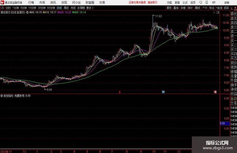Toggle the left sidebar panel icon
This screenshot has width=237, height=153.
[x=2, y=8]
